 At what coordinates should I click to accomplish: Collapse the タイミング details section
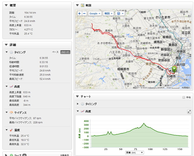[x=7, y=52]
